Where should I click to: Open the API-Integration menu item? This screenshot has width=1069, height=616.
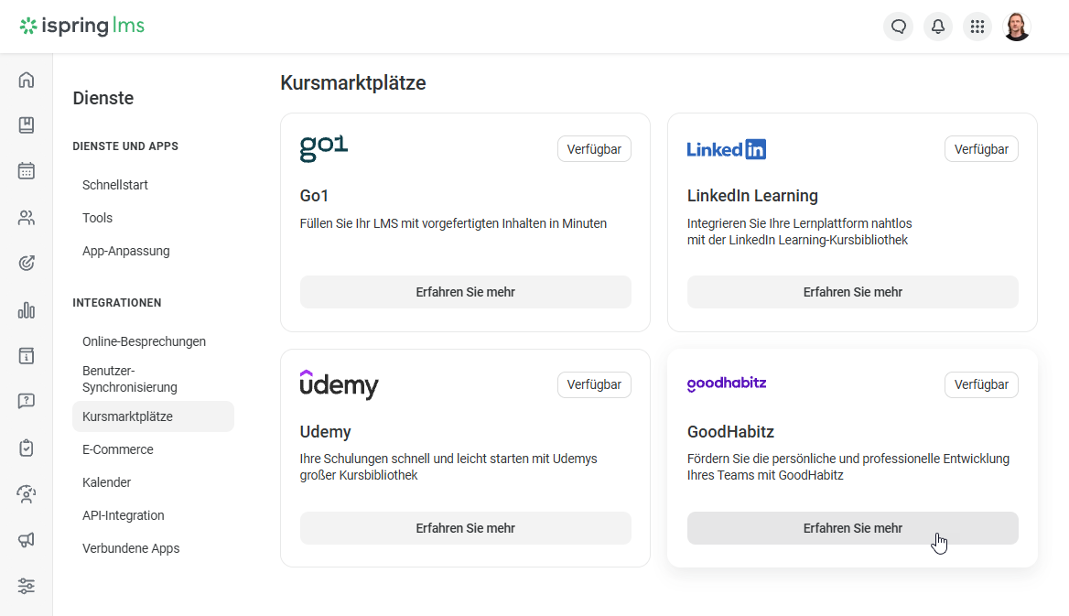click(124, 515)
